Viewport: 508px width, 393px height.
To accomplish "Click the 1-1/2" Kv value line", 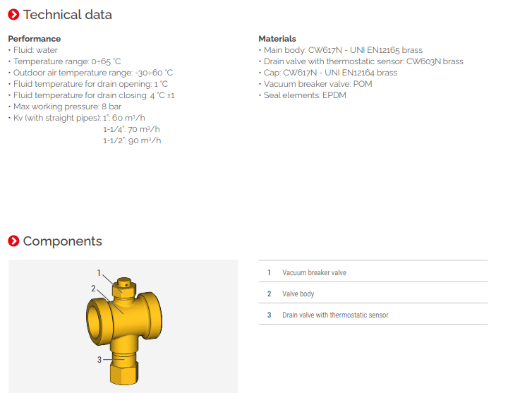I will [x=132, y=140].
